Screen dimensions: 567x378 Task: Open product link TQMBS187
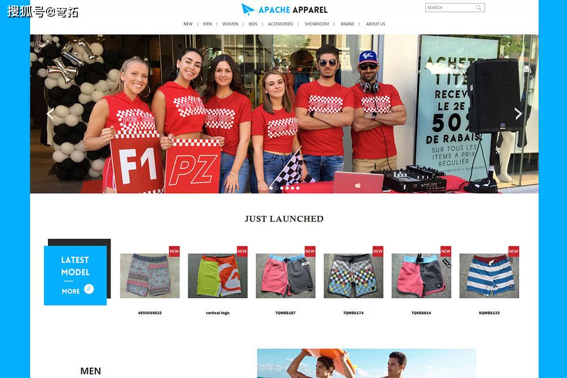coord(285,313)
